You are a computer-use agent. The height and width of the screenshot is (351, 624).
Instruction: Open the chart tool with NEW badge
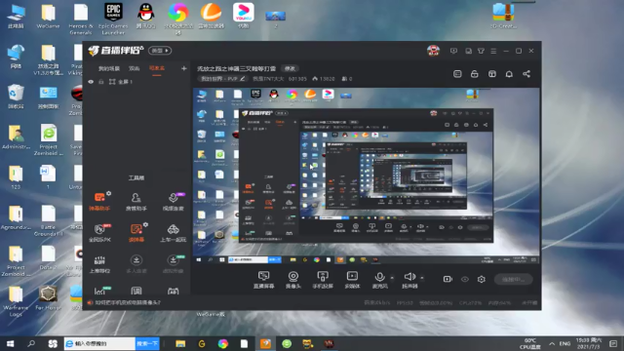[x=100, y=291]
